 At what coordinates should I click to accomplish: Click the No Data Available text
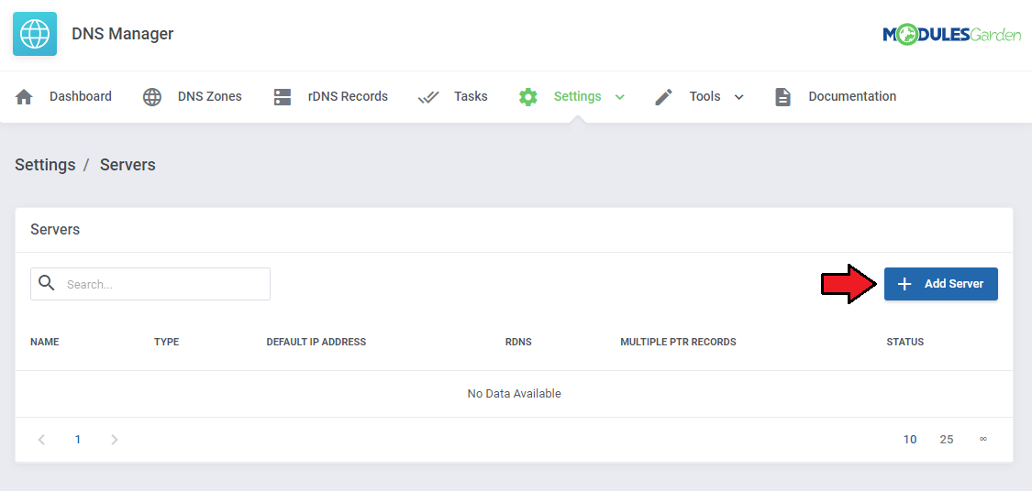pyautogui.click(x=514, y=394)
